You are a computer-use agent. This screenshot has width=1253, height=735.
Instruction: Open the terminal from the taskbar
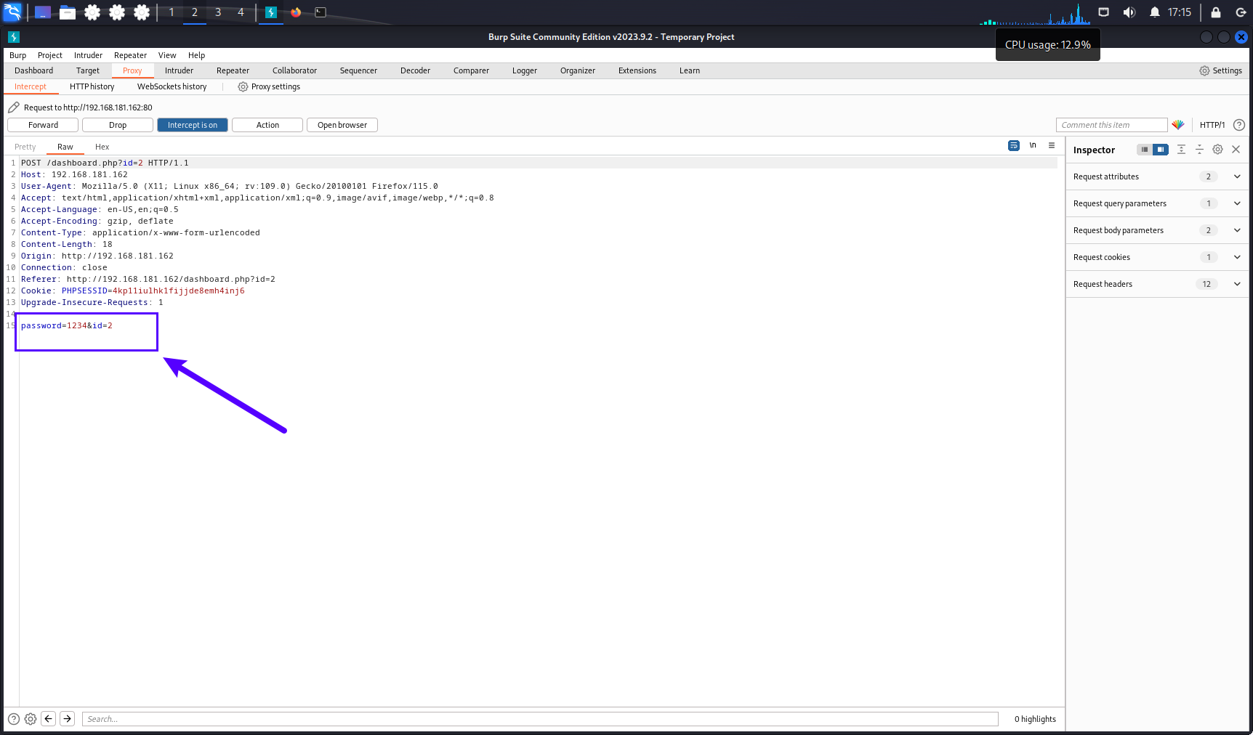321,12
